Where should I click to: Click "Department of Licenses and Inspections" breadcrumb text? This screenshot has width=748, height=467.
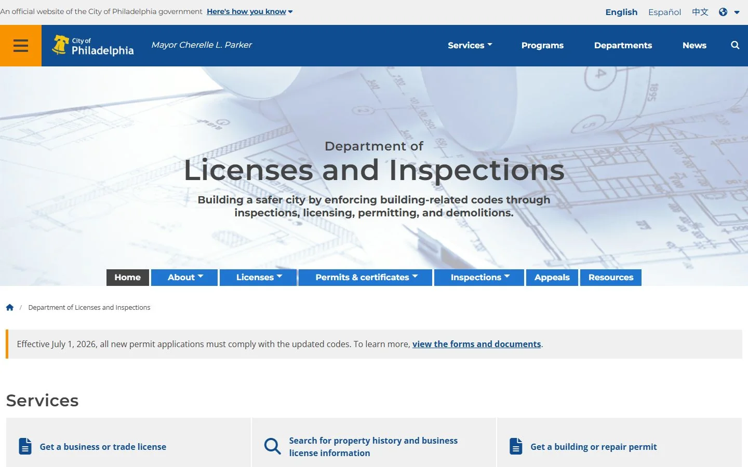[x=89, y=307]
